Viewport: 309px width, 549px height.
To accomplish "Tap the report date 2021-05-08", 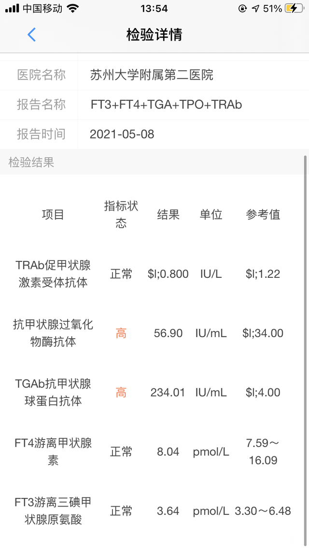I will [x=122, y=134].
